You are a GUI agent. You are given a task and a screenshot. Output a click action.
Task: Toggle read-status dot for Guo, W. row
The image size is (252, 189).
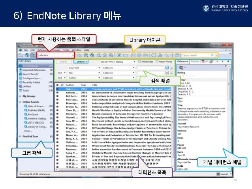(57, 121)
